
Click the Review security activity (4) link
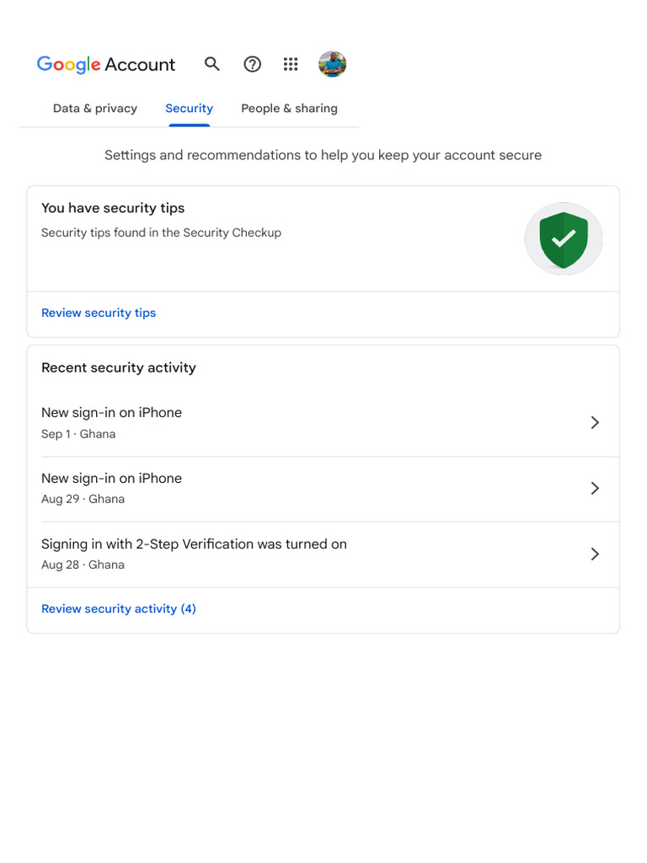[119, 608]
